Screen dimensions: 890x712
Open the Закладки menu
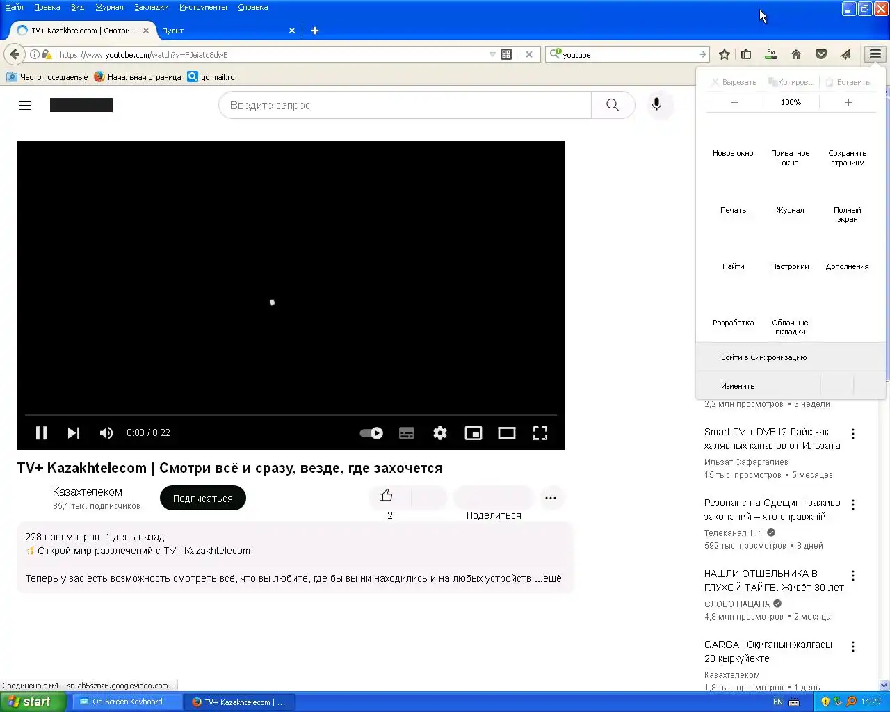coord(152,7)
